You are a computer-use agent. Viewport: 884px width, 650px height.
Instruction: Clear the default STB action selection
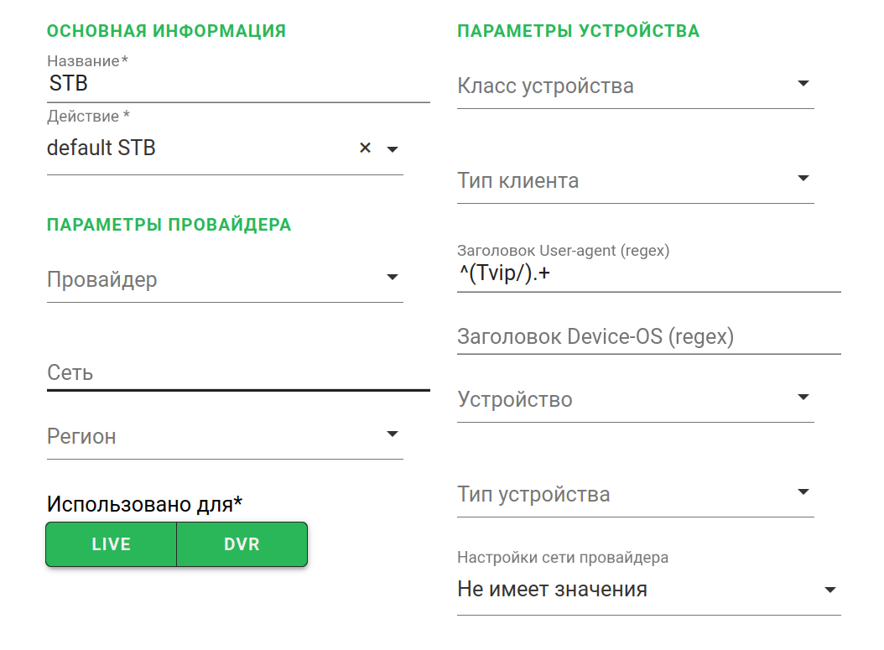[365, 148]
